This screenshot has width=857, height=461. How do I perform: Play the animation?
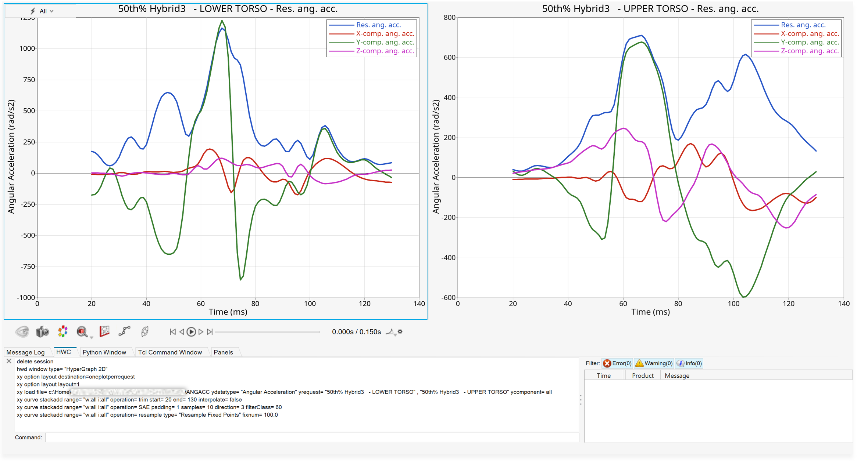pyautogui.click(x=191, y=332)
